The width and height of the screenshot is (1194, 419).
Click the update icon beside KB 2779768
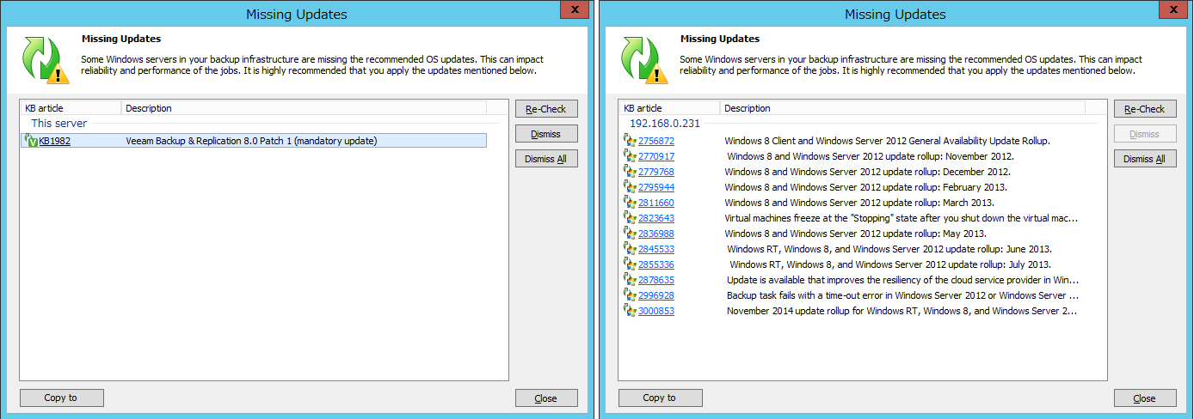pyautogui.click(x=630, y=172)
